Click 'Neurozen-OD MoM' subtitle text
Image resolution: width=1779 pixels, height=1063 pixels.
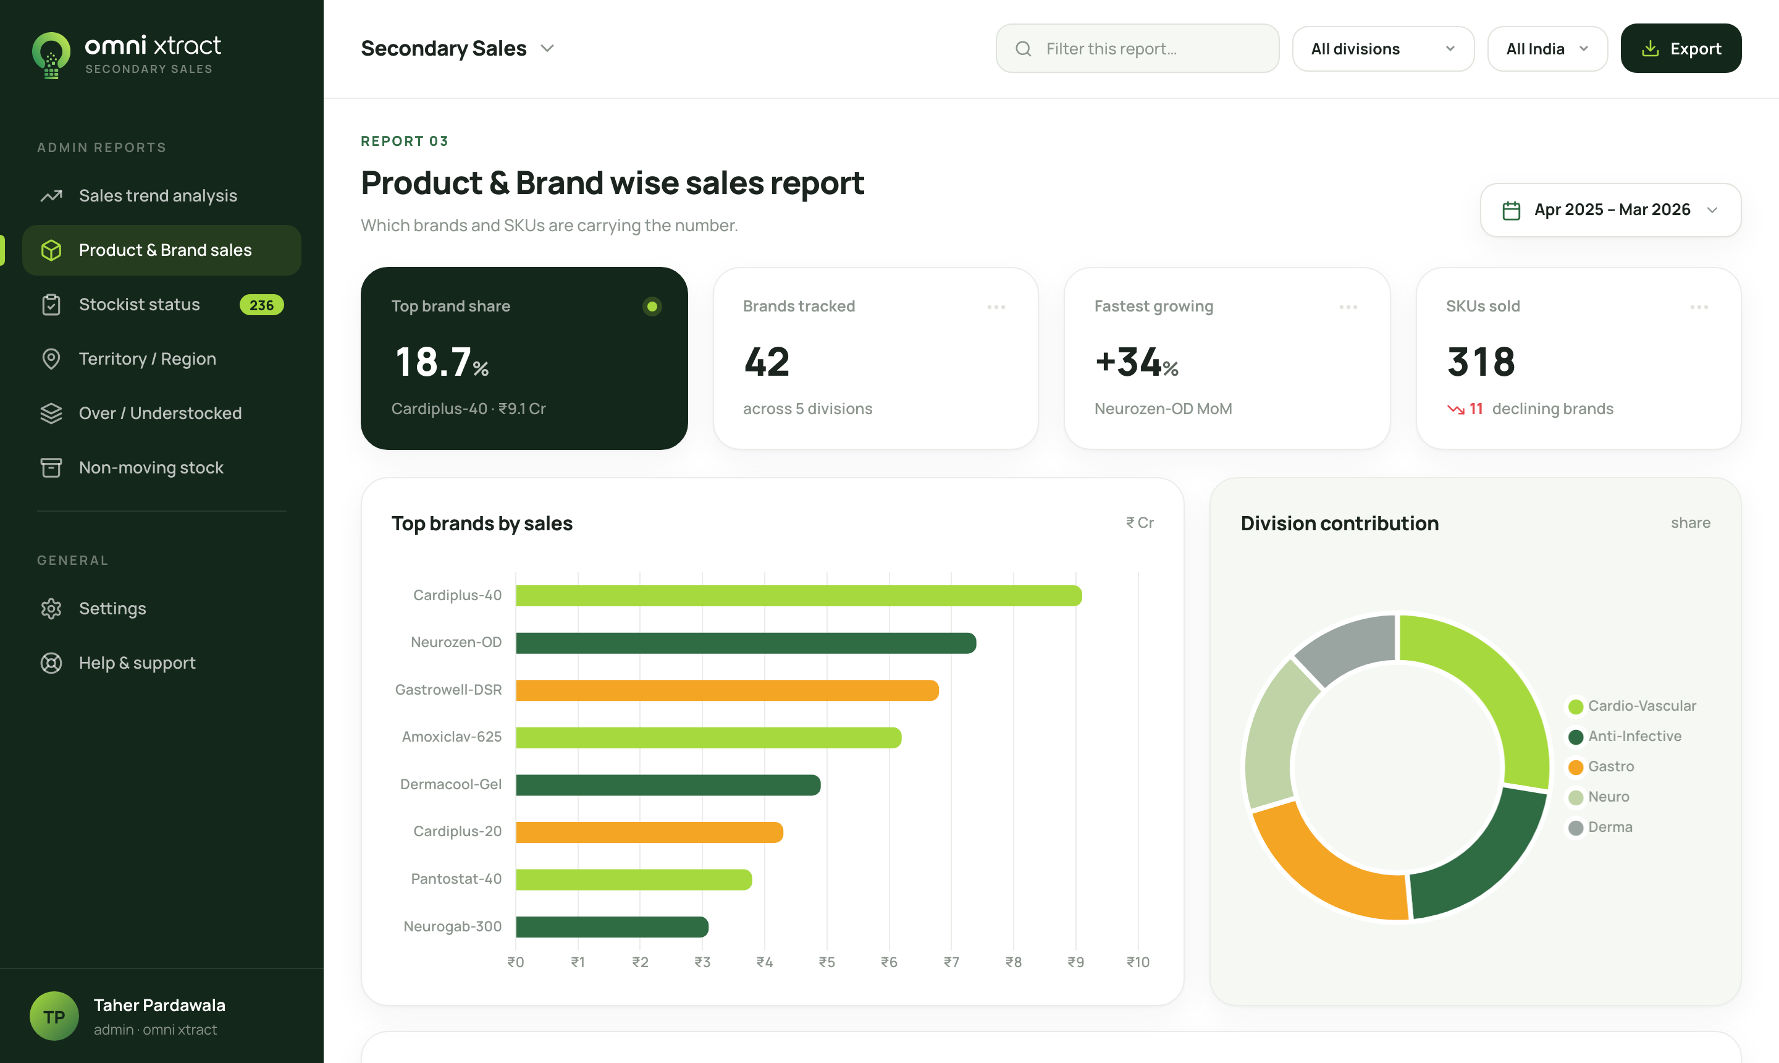click(1163, 409)
